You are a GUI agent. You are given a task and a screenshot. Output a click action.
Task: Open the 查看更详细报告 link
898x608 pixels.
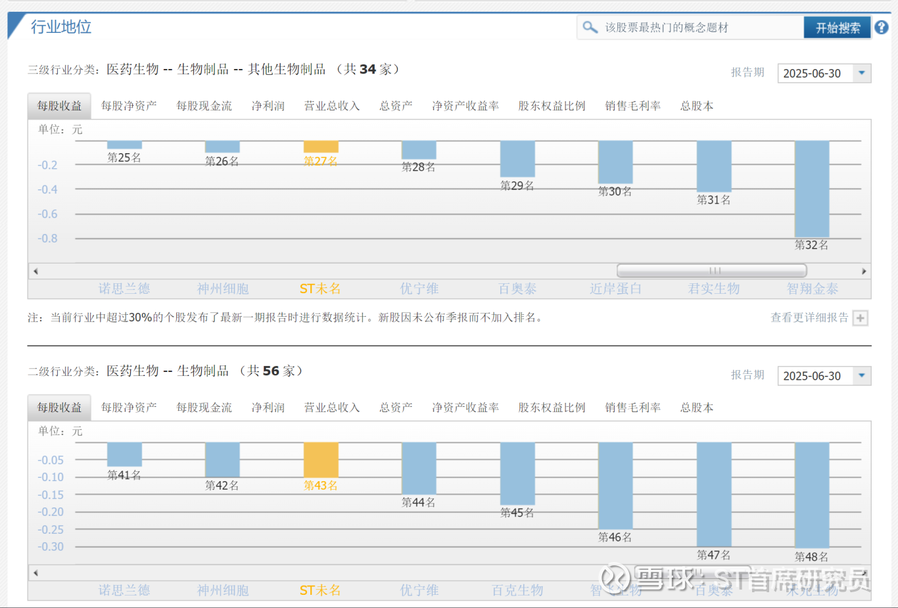(809, 318)
